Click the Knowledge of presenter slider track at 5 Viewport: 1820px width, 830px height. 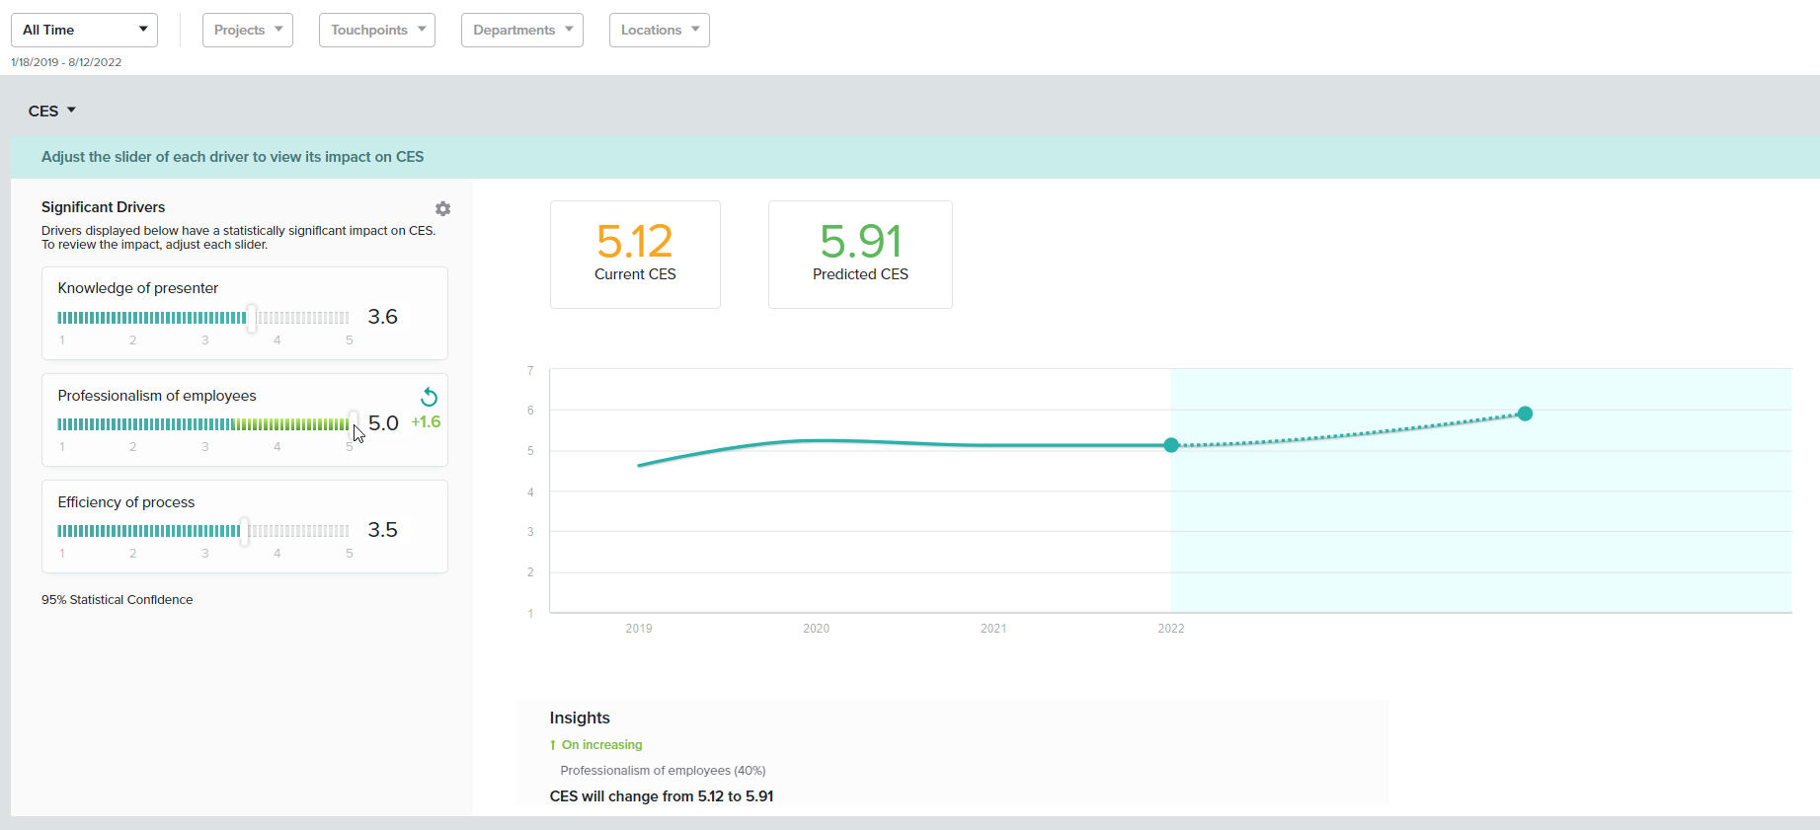coord(347,318)
